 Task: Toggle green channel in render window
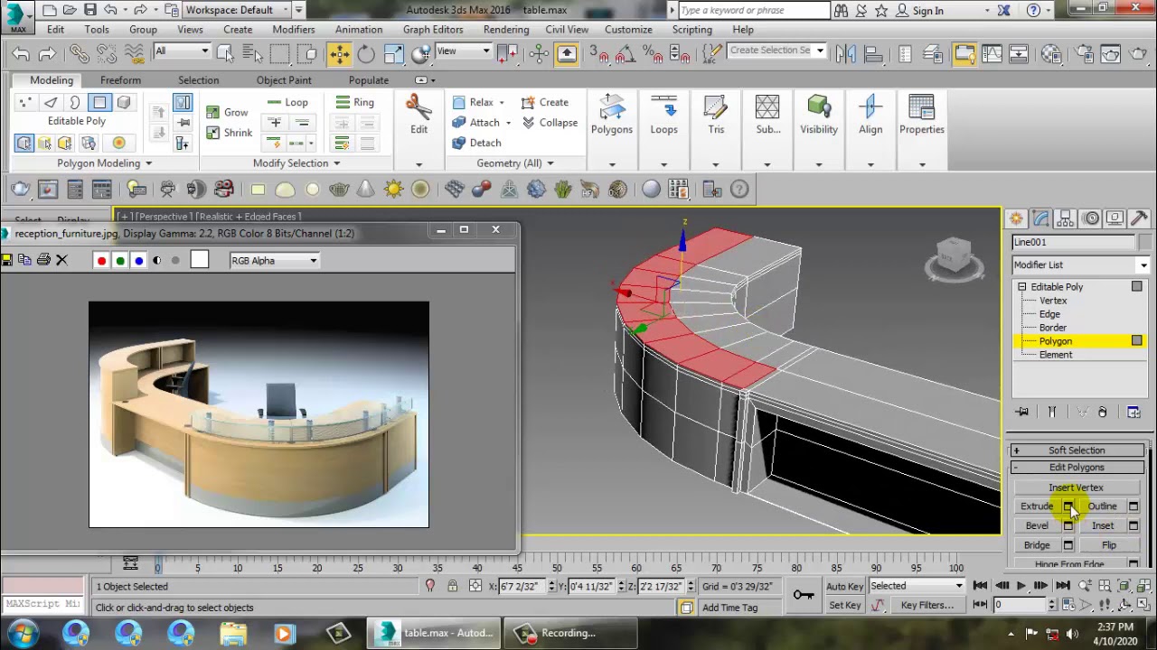pyautogui.click(x=120, y=261)
